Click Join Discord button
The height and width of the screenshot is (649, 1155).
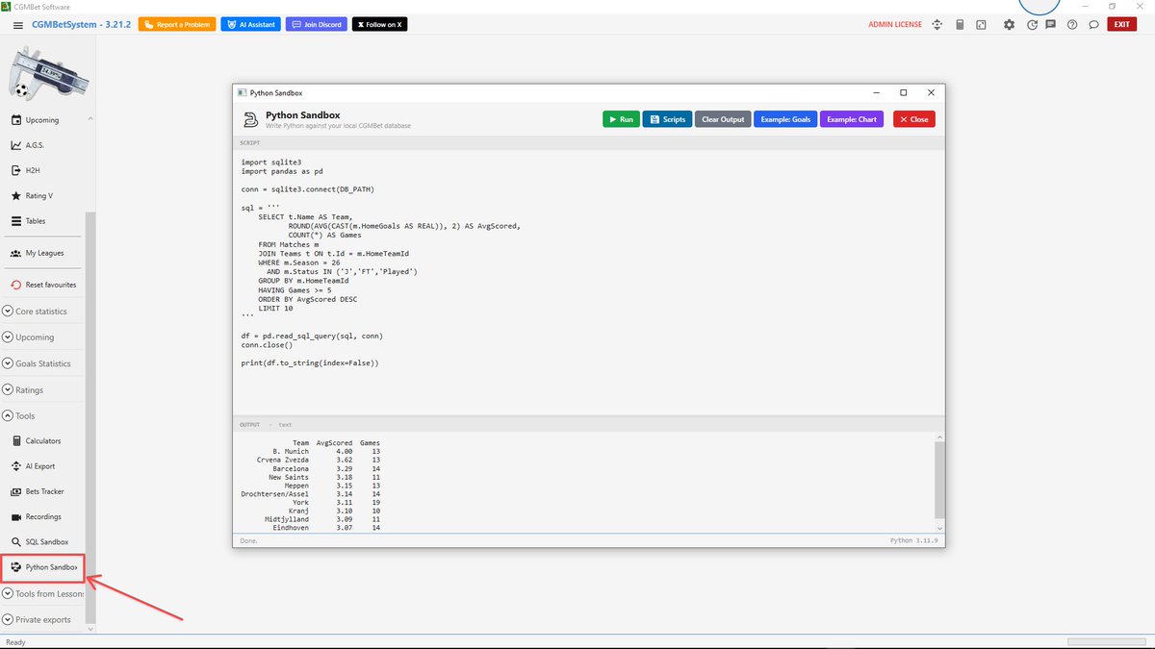coord(317,24)
